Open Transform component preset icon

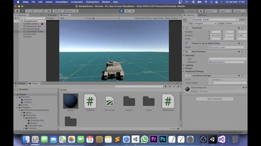tap(242, 28)
